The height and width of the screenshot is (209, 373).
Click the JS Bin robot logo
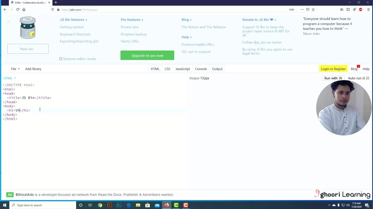28,28
